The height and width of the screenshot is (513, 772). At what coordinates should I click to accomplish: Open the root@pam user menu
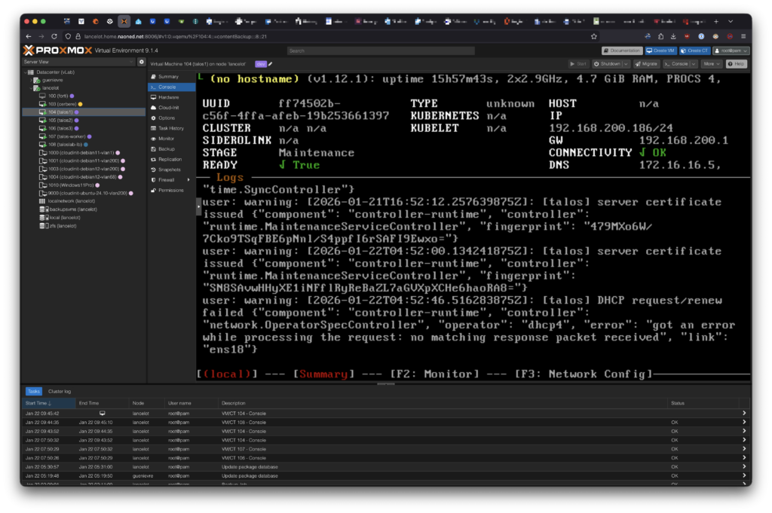coord(731,50)
